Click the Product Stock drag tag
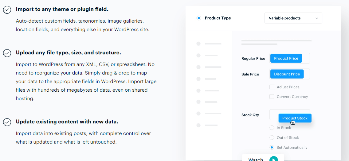349x161 pixels. click(295, 118)
